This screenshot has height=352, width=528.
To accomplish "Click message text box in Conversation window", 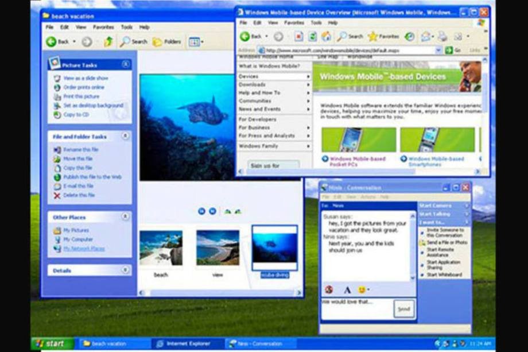I will (358, 309).
